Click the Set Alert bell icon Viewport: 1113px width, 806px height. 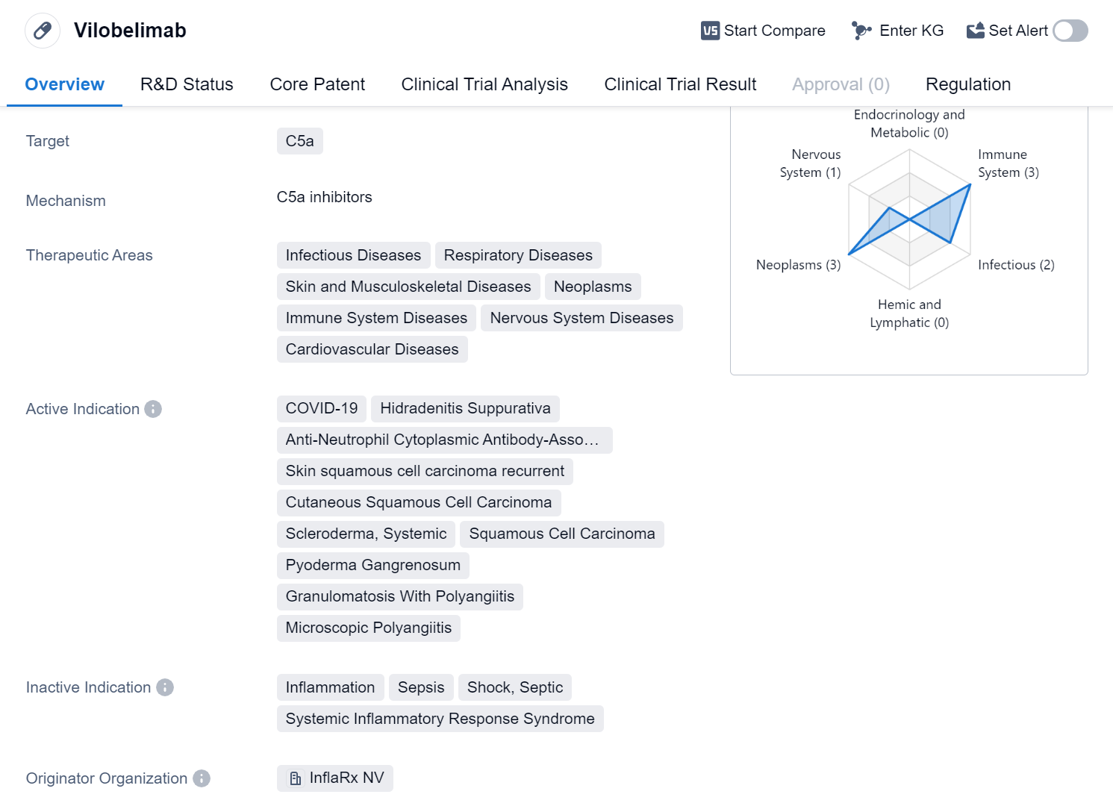tap(975, 31)
